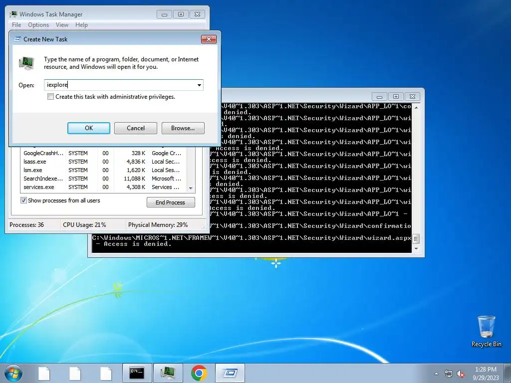The width and height of the screenshot is (511, 383).
Task: Click the Services description cell
Action: tap(166, 187)
